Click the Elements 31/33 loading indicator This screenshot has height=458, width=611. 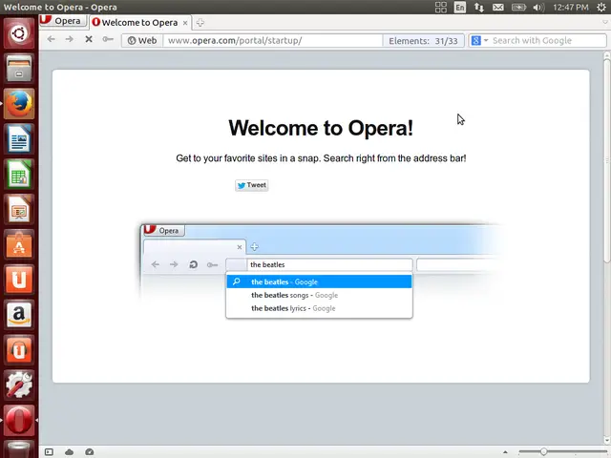tap(423, 40)
